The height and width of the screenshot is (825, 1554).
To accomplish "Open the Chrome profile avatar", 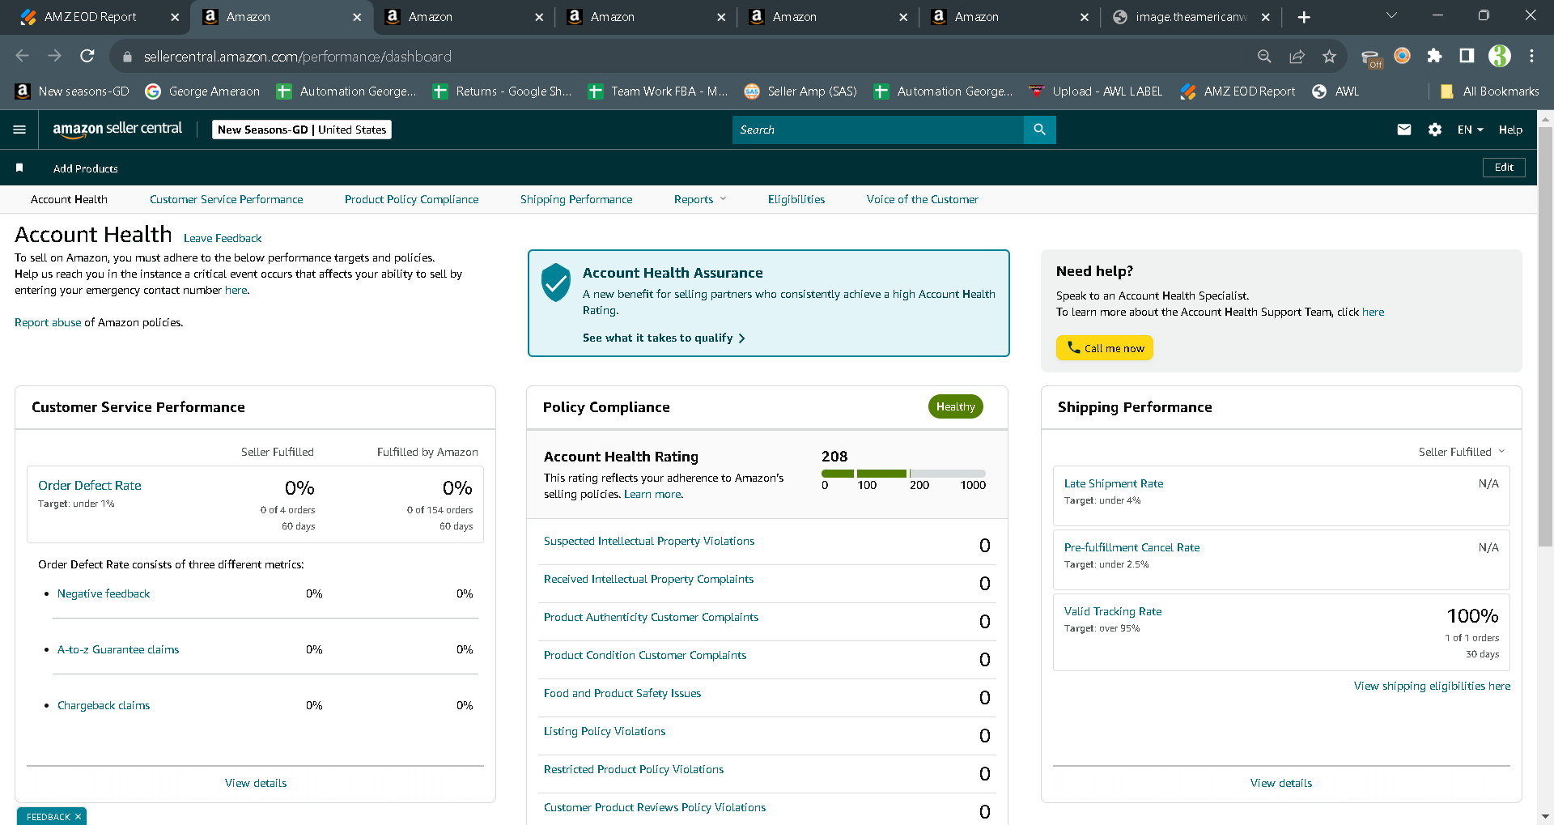I will click(x=1500, y=56).
